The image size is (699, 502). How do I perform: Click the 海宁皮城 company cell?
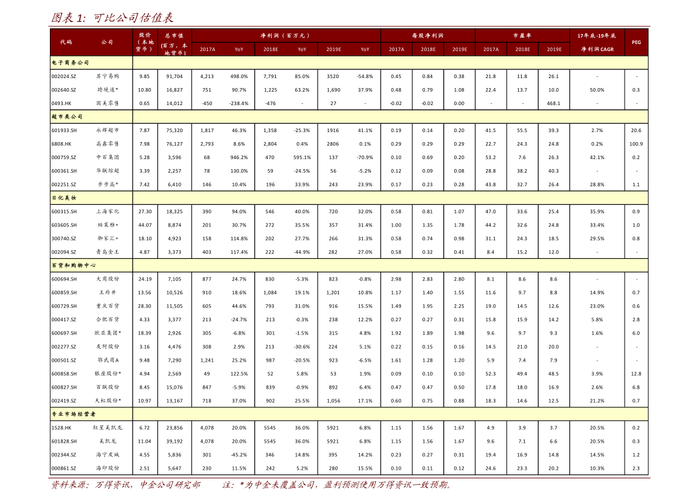click(107, 455)
